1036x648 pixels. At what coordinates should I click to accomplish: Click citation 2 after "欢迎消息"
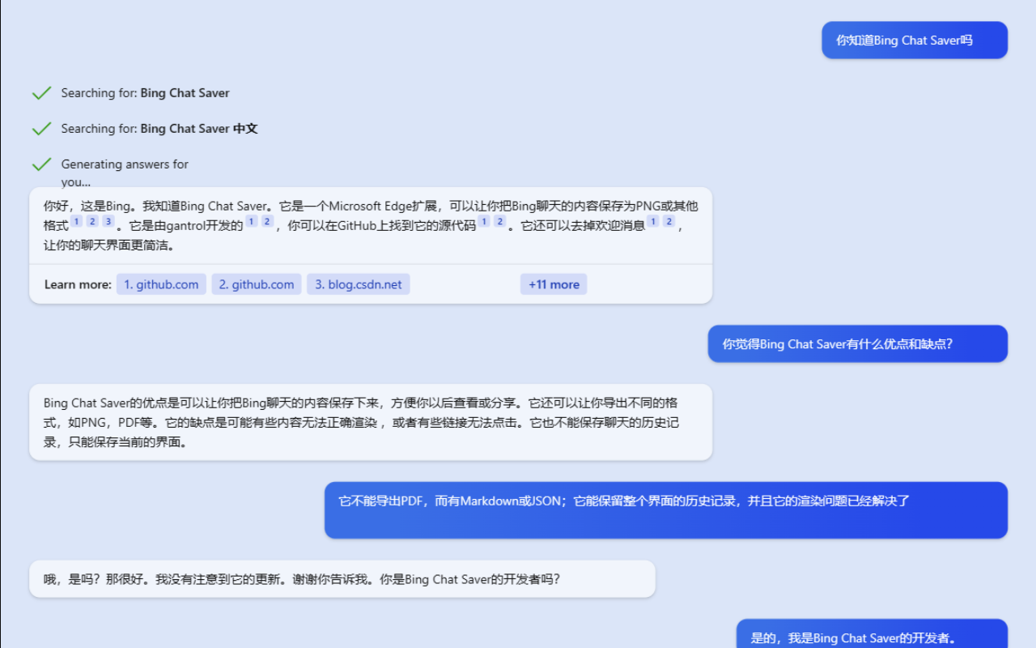pyautogui.click(x=669, y=221)
